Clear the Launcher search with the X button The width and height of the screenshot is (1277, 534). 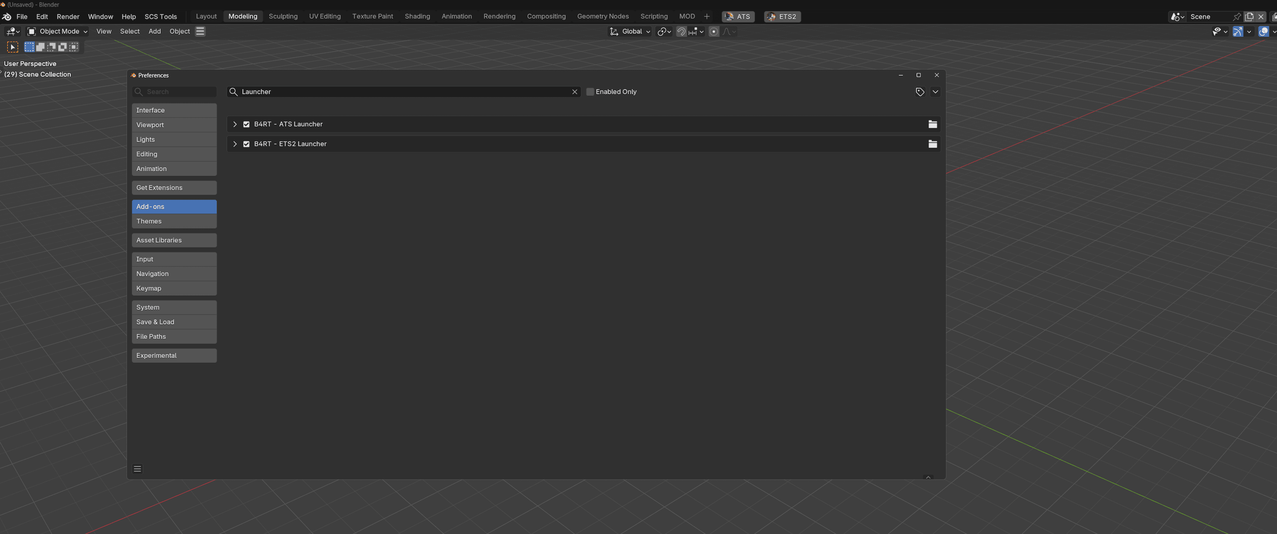575,92
